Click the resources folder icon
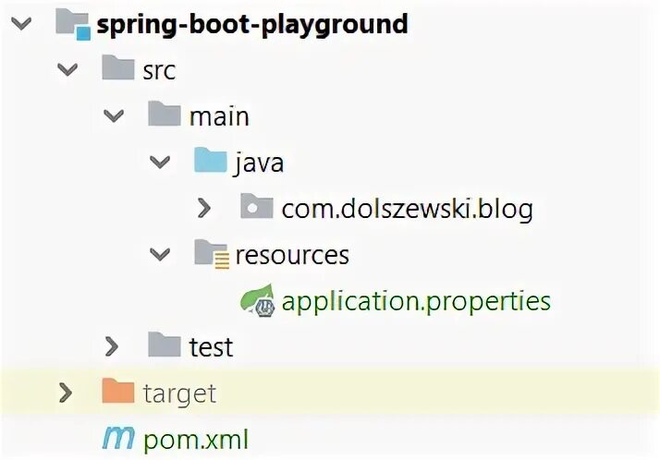The height and width of the screenshot is (460, 660). point(211,253)
